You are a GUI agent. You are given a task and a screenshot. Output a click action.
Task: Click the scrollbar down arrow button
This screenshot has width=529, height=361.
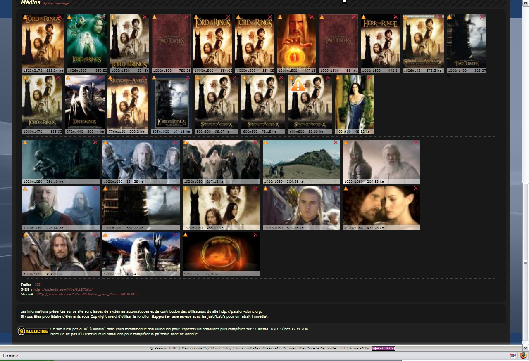[x=526, y=347]
